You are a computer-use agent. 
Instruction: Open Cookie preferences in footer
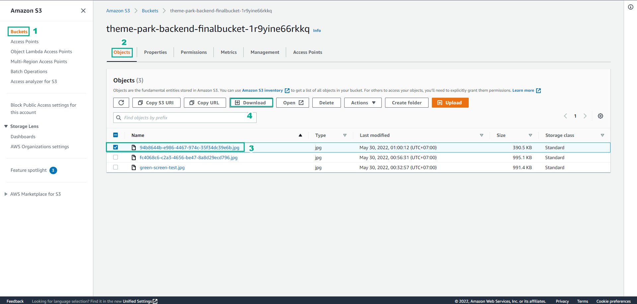pos(613,301)
